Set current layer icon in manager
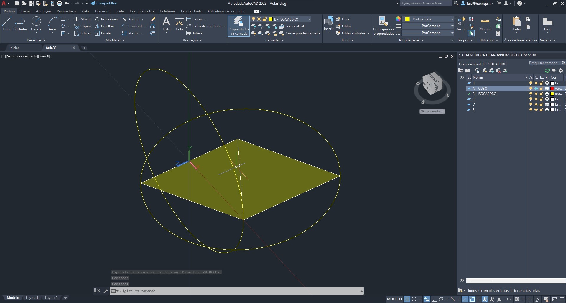 [505, 71]
